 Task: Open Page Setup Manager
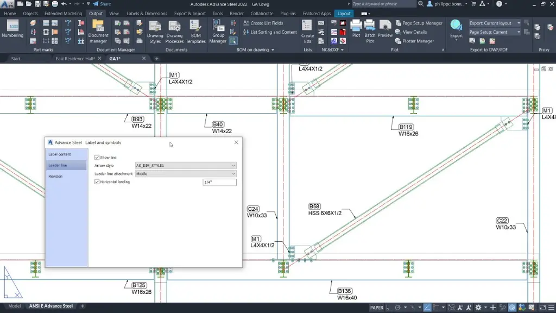[419, 23]
